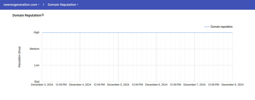Click the High label on the y-axis
This screenshot has height=100, width=255.
point(36,32)
